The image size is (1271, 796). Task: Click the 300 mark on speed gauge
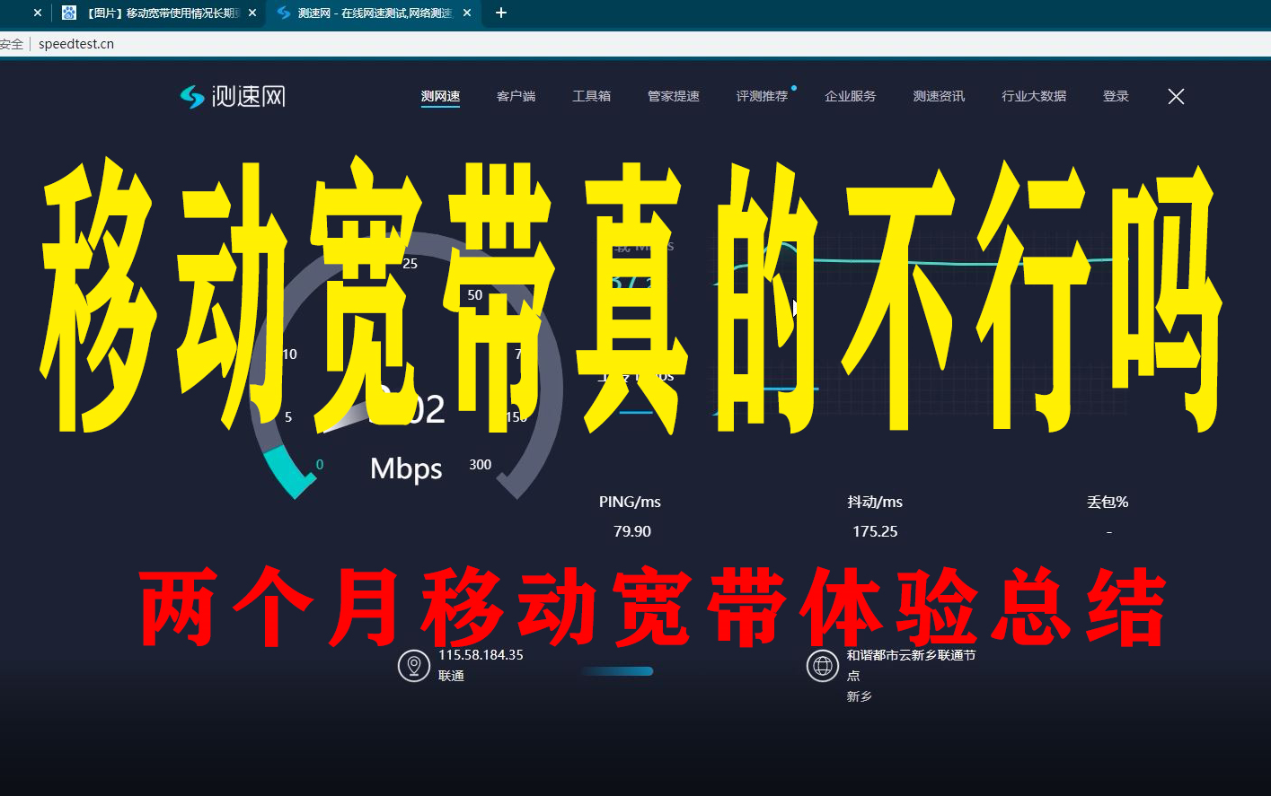click(x=481, y=465)
